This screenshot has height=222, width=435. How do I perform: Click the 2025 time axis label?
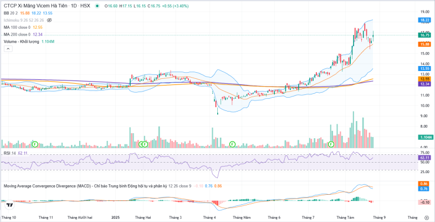point(115,218)
